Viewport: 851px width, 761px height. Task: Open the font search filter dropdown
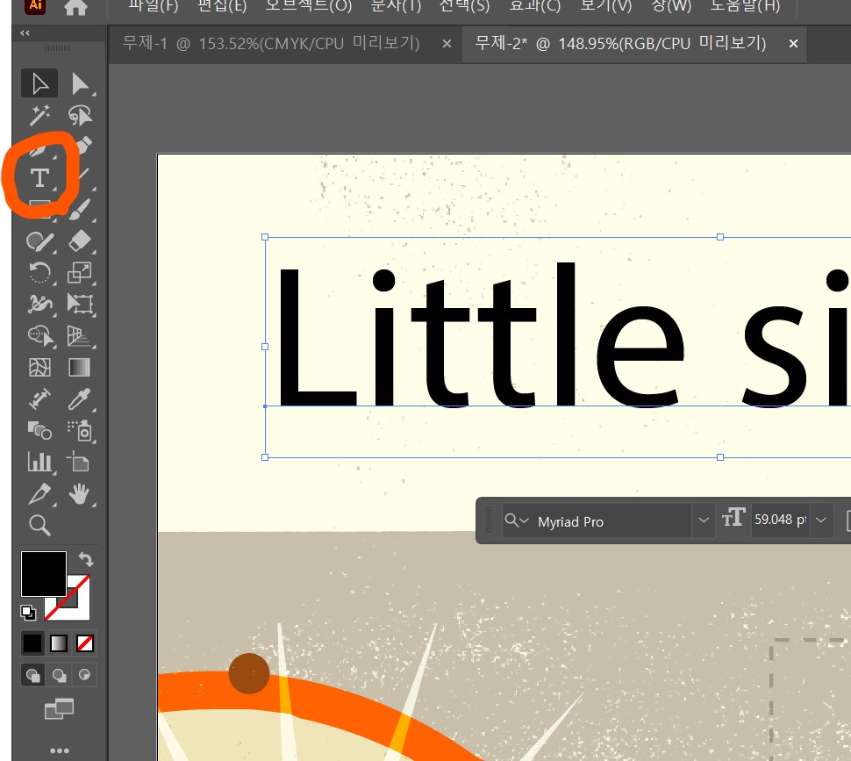516,520
